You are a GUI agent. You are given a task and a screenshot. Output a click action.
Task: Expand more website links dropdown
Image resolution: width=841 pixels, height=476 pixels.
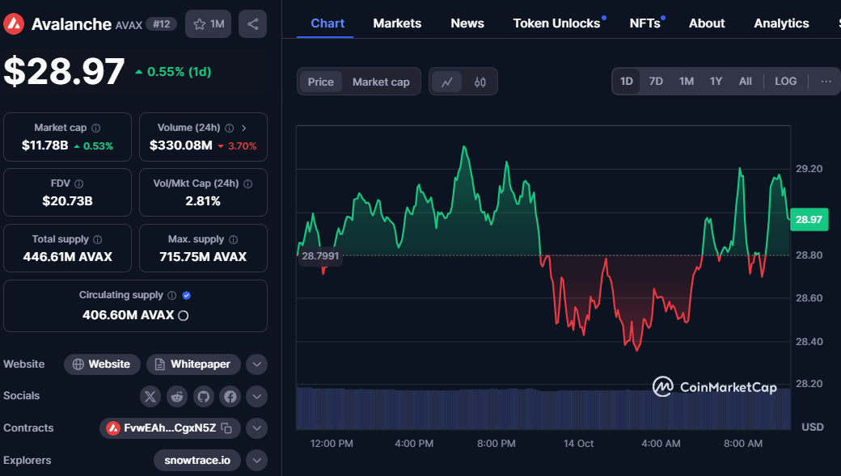257,364
